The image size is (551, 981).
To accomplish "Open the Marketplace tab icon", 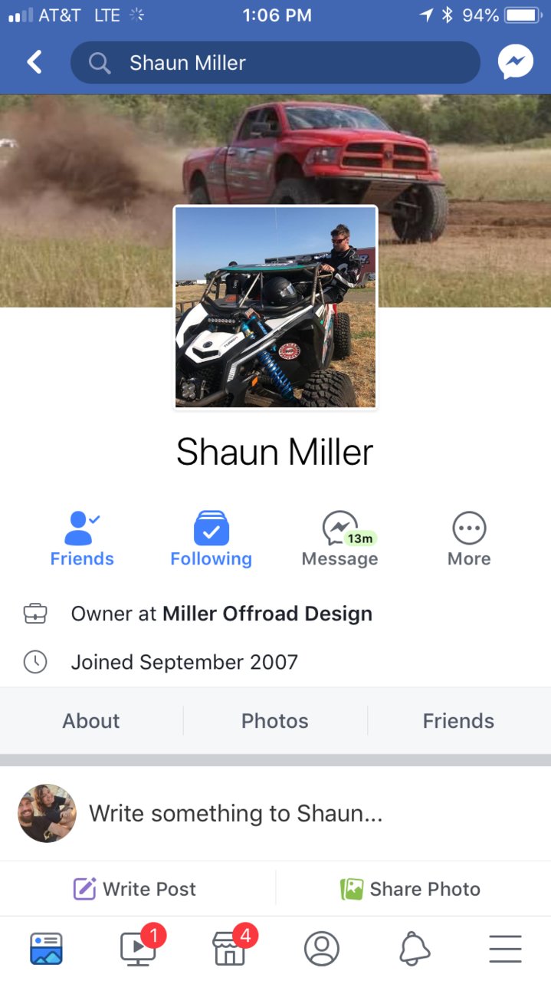I will [x=229, y=949].
